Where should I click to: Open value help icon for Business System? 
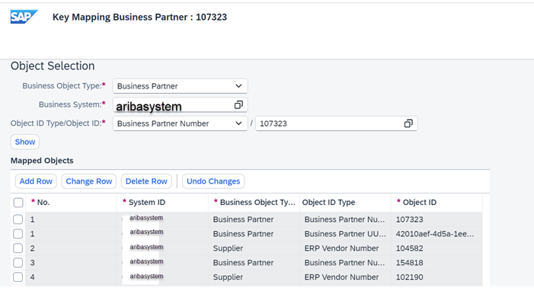(238, 105)
